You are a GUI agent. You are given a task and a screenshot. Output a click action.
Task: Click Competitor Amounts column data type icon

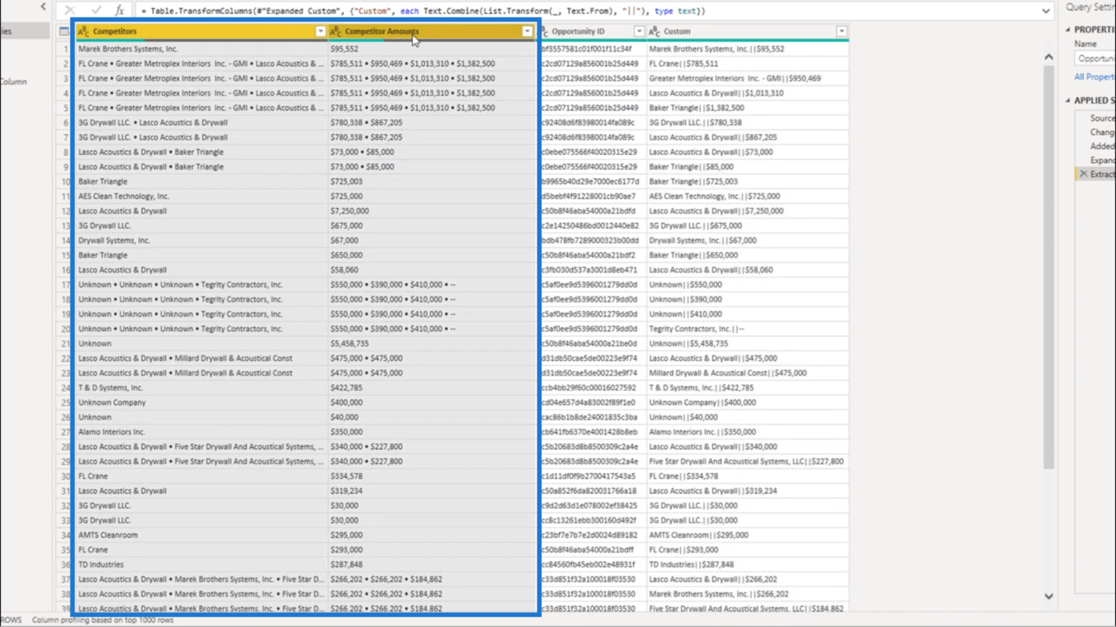pyautogui.click(x=335, y=31)
